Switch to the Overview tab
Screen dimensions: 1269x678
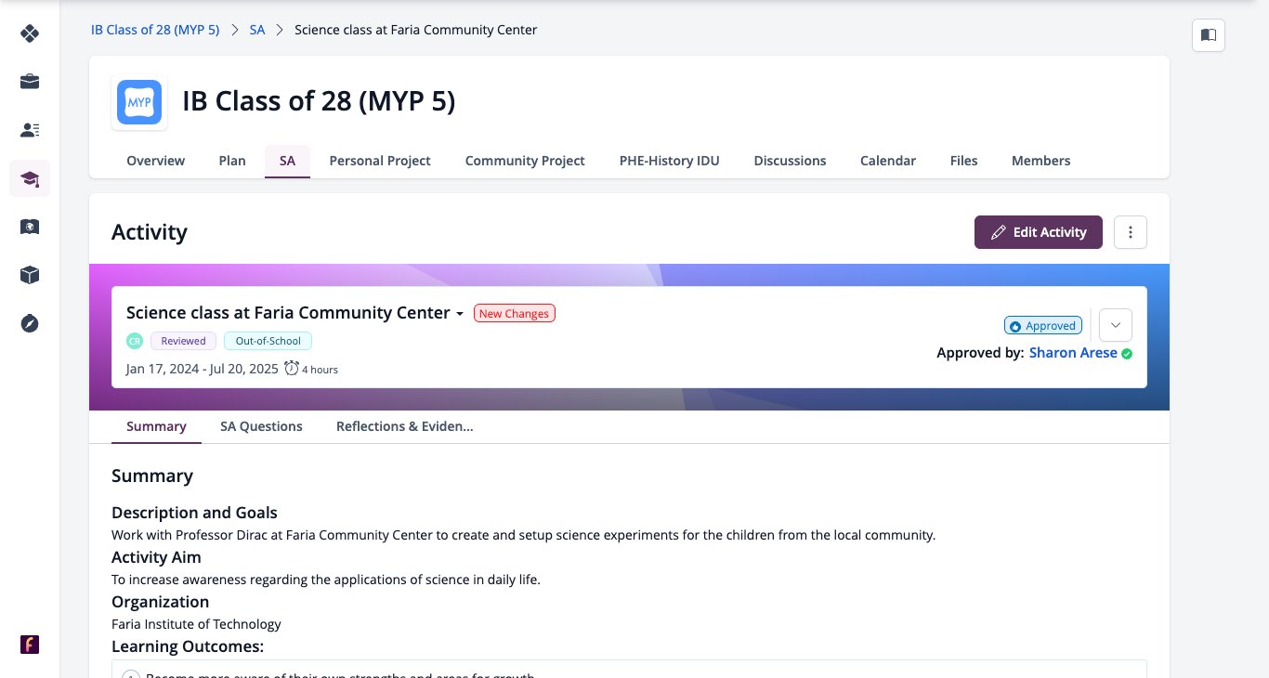point(156,161)
